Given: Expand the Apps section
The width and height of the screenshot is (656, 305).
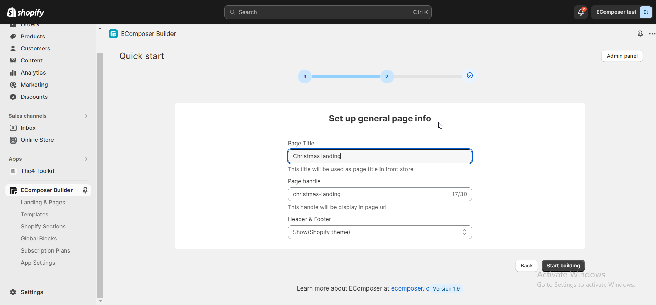Looking at the screenshot, I should point(86,159).
